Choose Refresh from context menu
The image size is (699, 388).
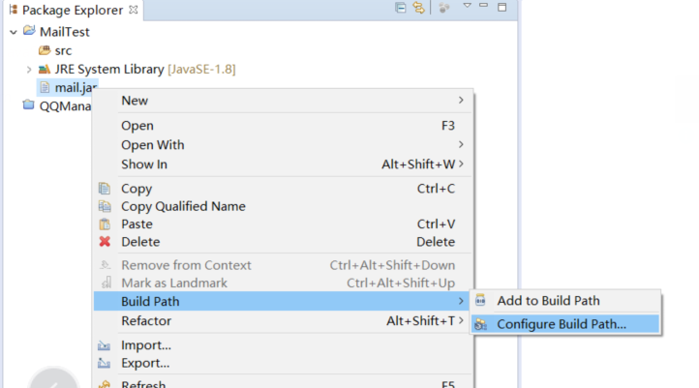tap(284, 383)
